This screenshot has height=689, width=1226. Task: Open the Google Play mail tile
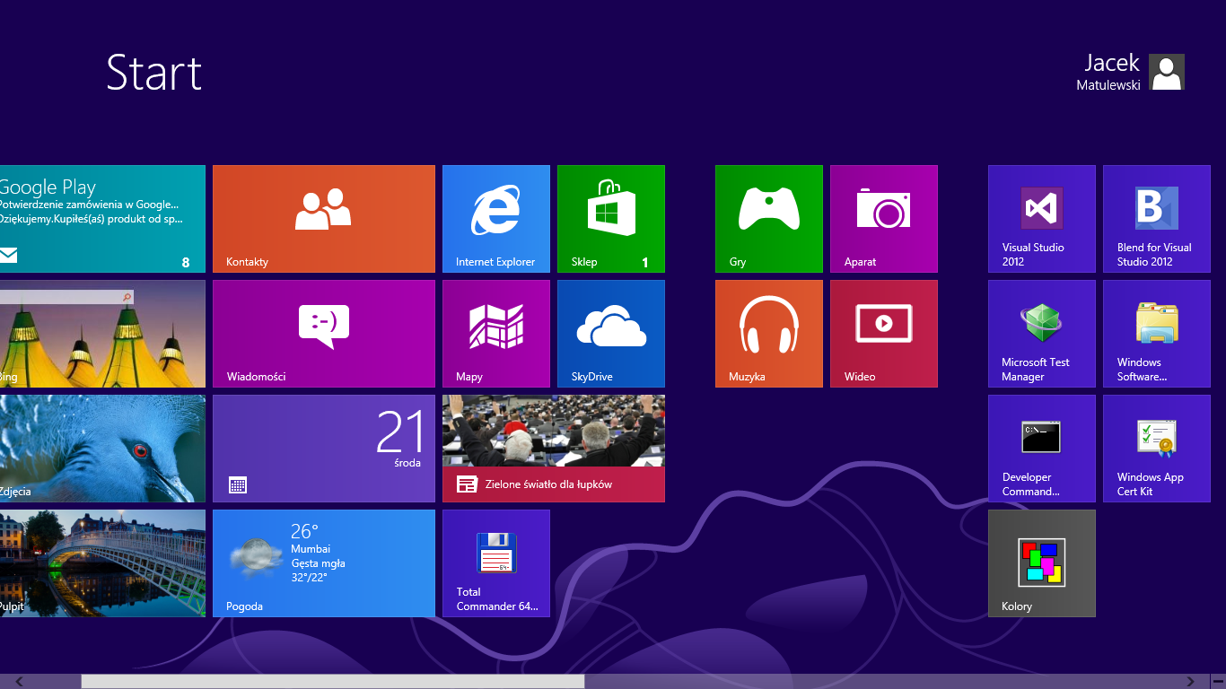tap(102, 219)
